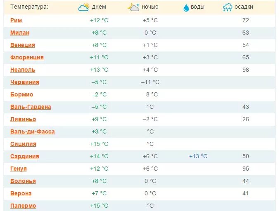Click the daytime sun-cloud icon

click(84, 7)
